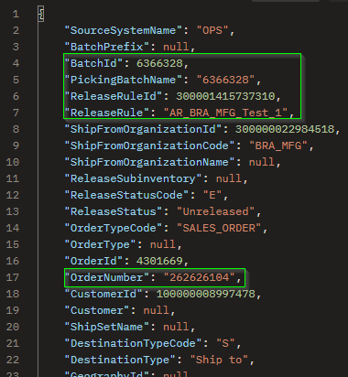Click the ReleaseStatusCode value "E"
This screenshot has height=377, width=348.
[x=212, y=195]
